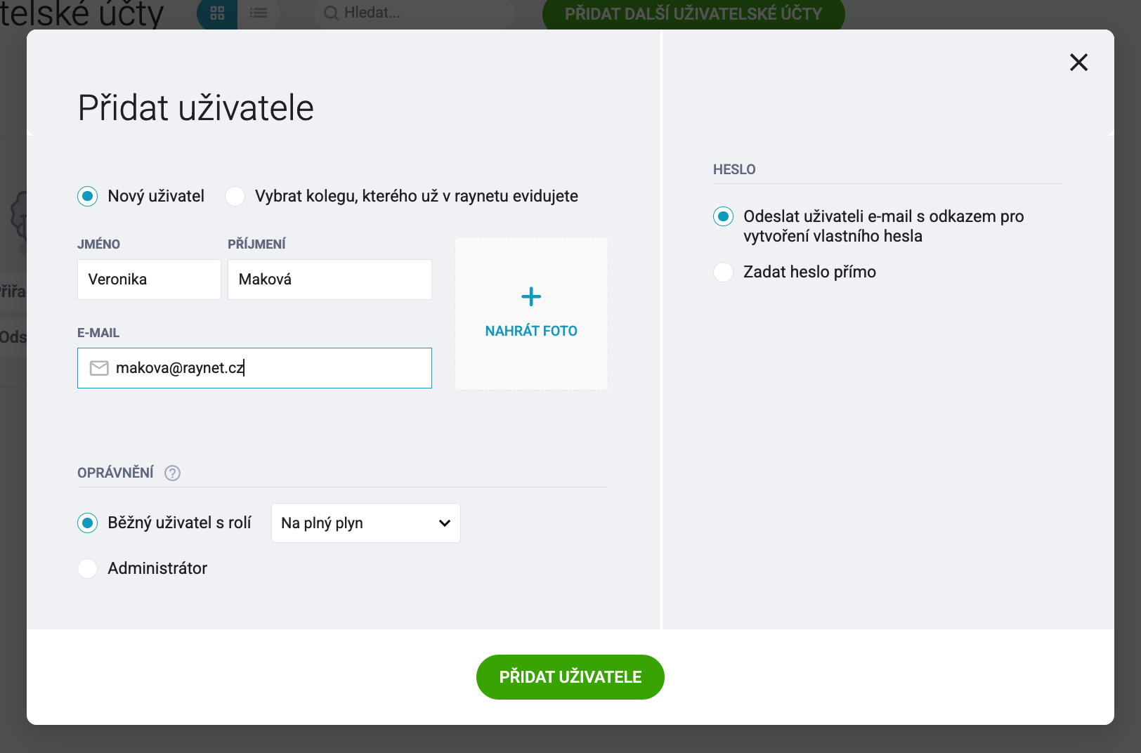Select Vybrat kolegu radio option
This screenshot has height=753, width=1141.
(235, 196)
